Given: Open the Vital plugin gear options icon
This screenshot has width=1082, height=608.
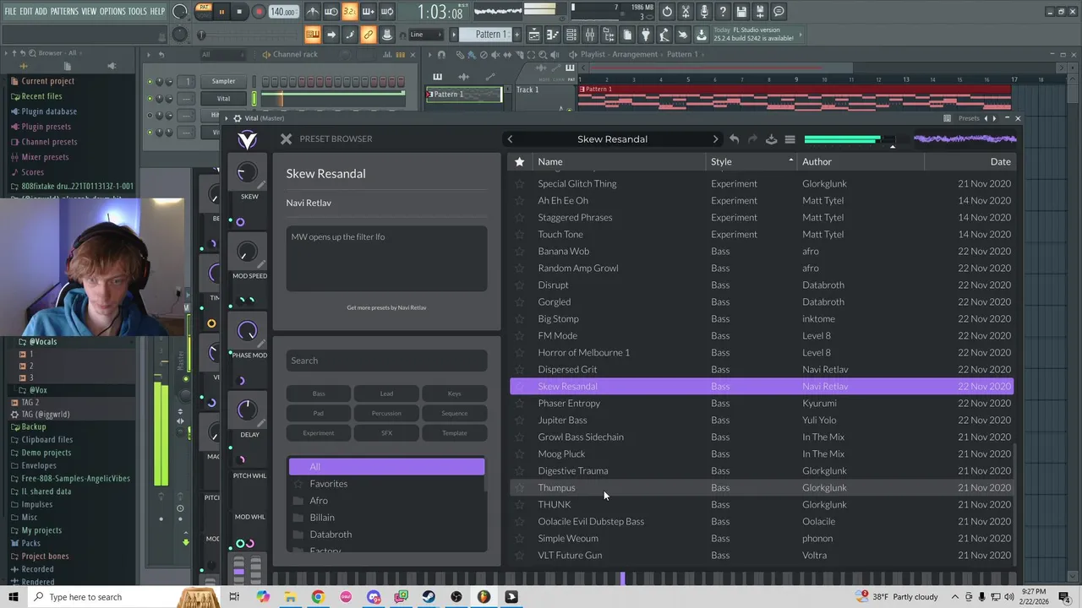Looking at the screenshot, I should pyautogui.click(x=238, y=118).
